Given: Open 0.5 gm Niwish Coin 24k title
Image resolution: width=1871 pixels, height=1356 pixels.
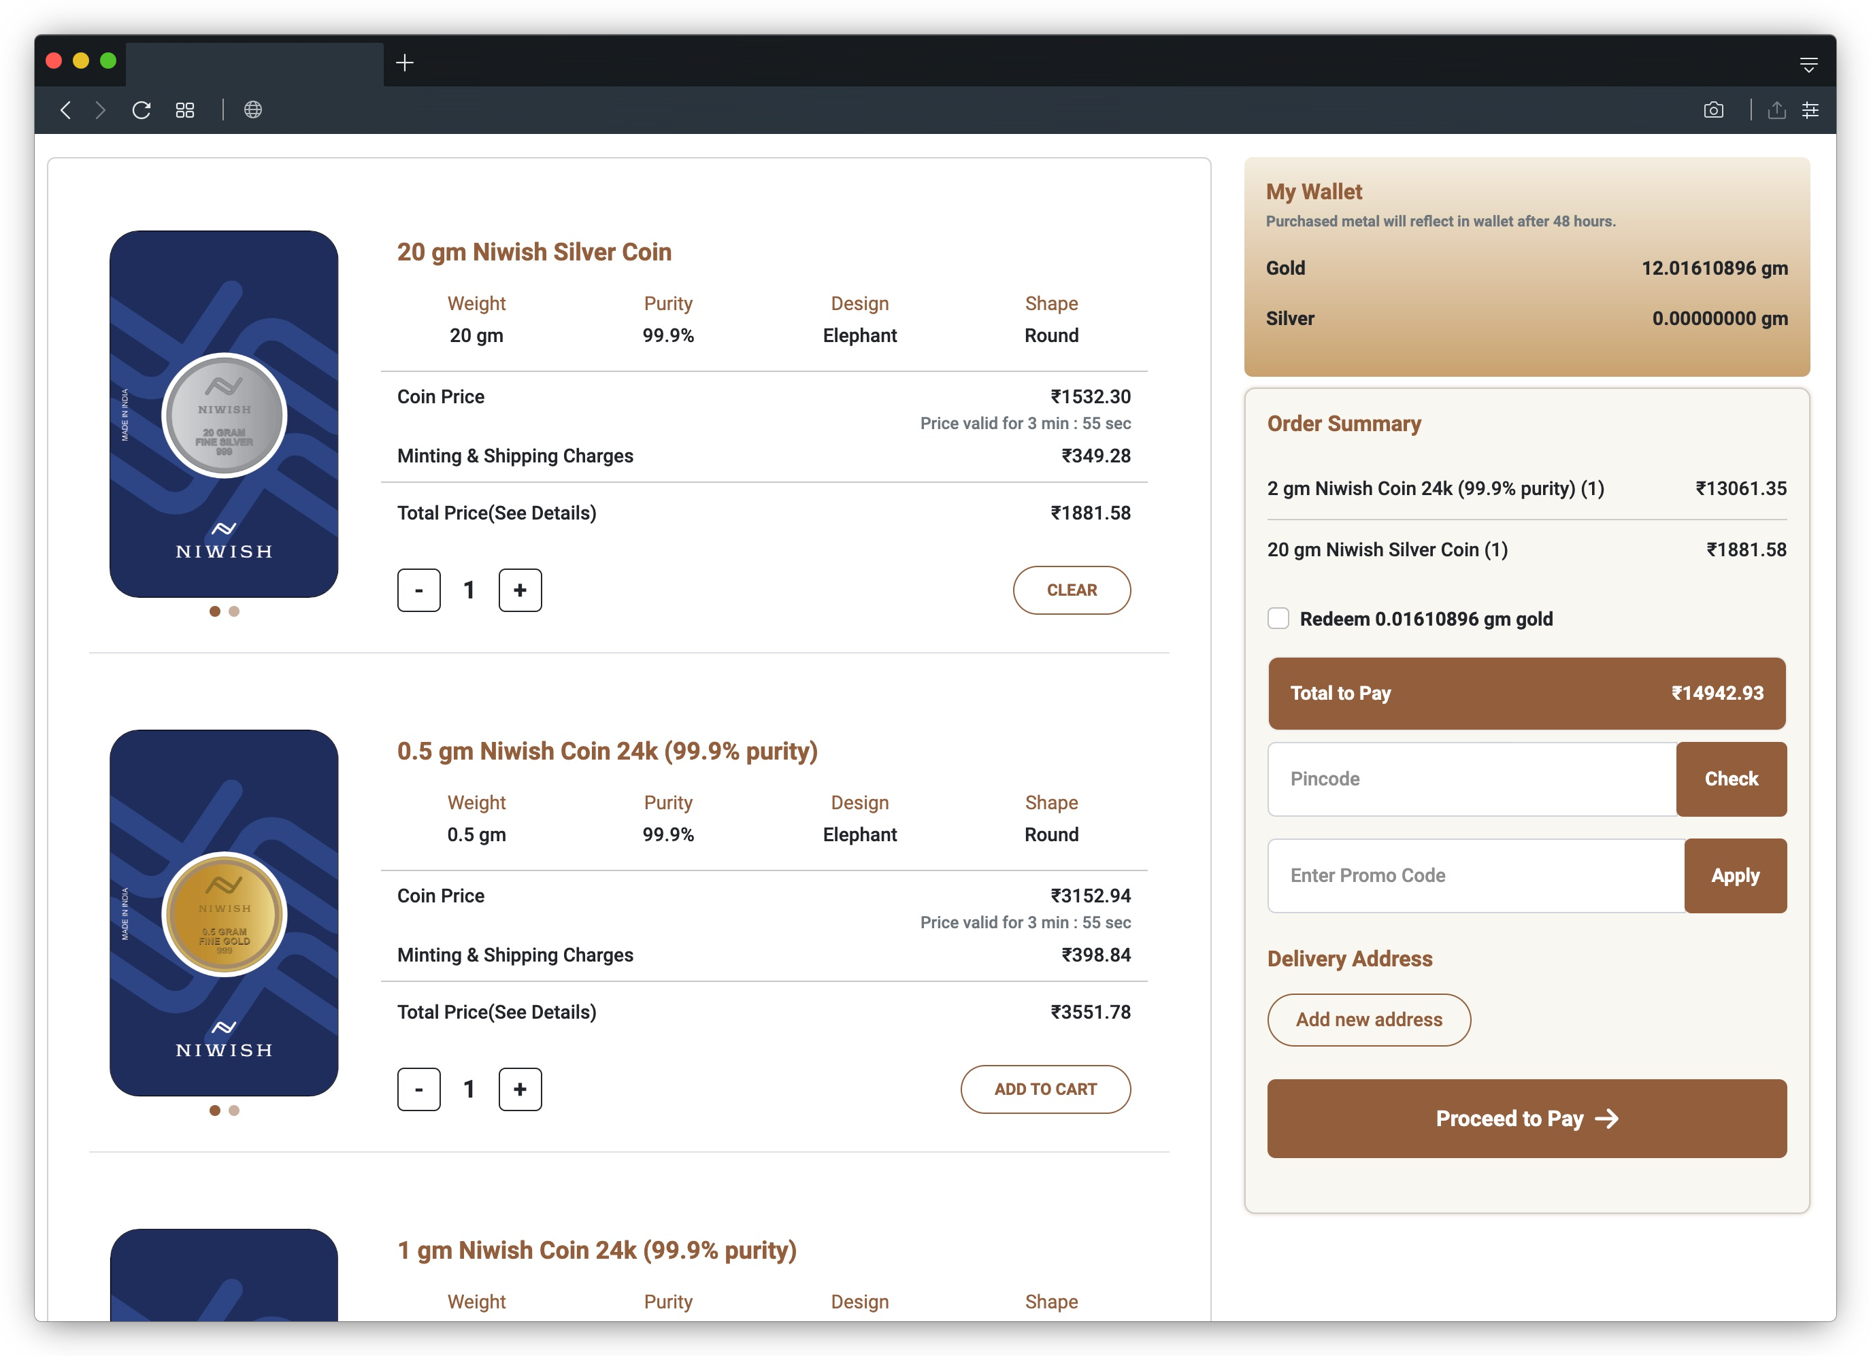Looking at the screenshot, I should 607,751.
